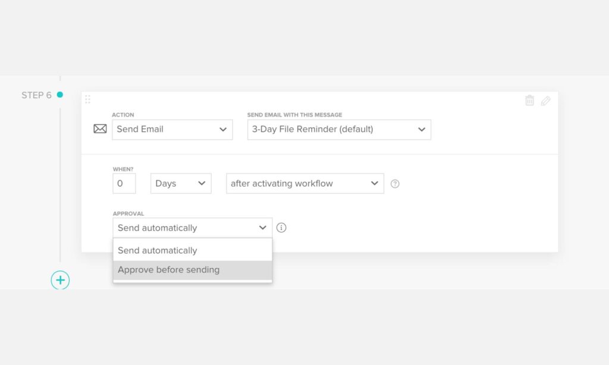
Task: Add a new step with the plus button
Action: 60,280
